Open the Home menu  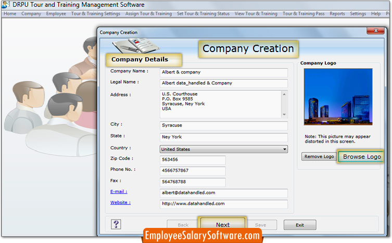pos(10,14)
